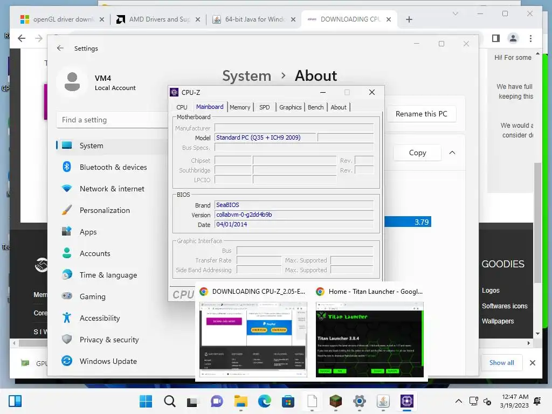The image size is (552, 414).
Task: Click the Find a setting search box
Action: 112,120
